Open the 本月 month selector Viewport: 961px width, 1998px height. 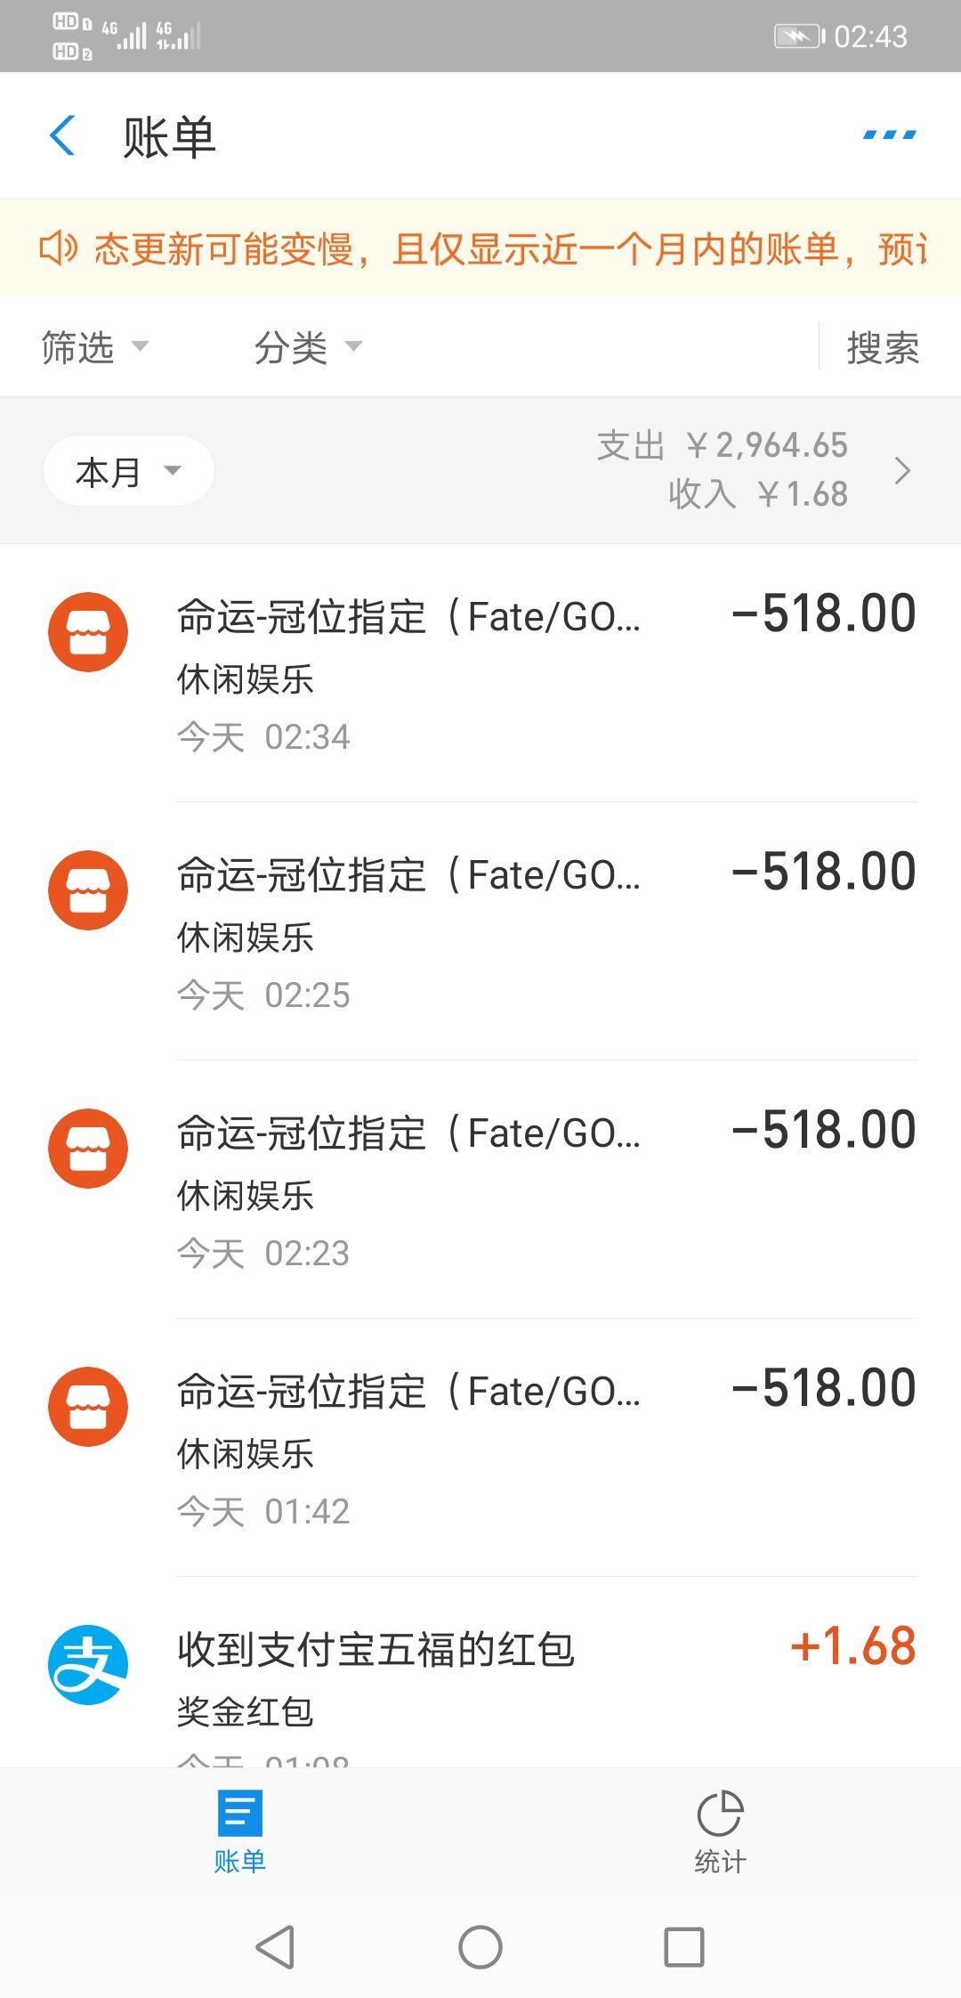(x=128, y=471)
